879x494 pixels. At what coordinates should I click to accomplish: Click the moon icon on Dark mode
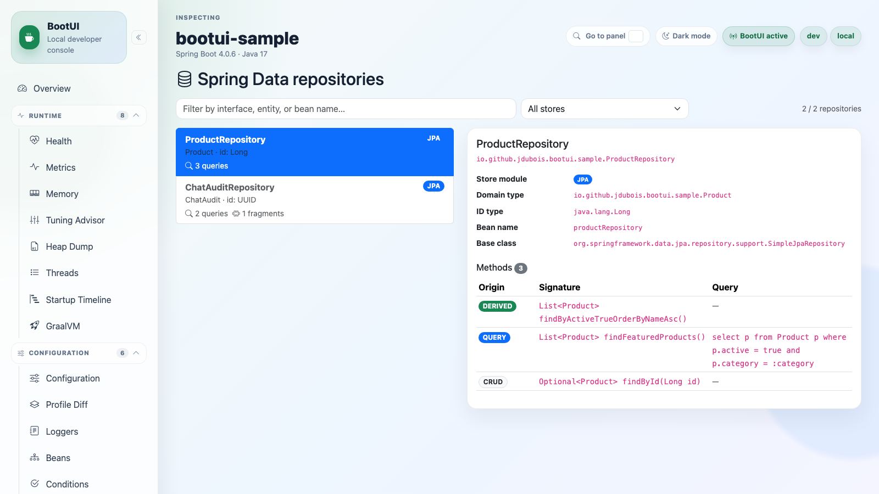point(666,36)
